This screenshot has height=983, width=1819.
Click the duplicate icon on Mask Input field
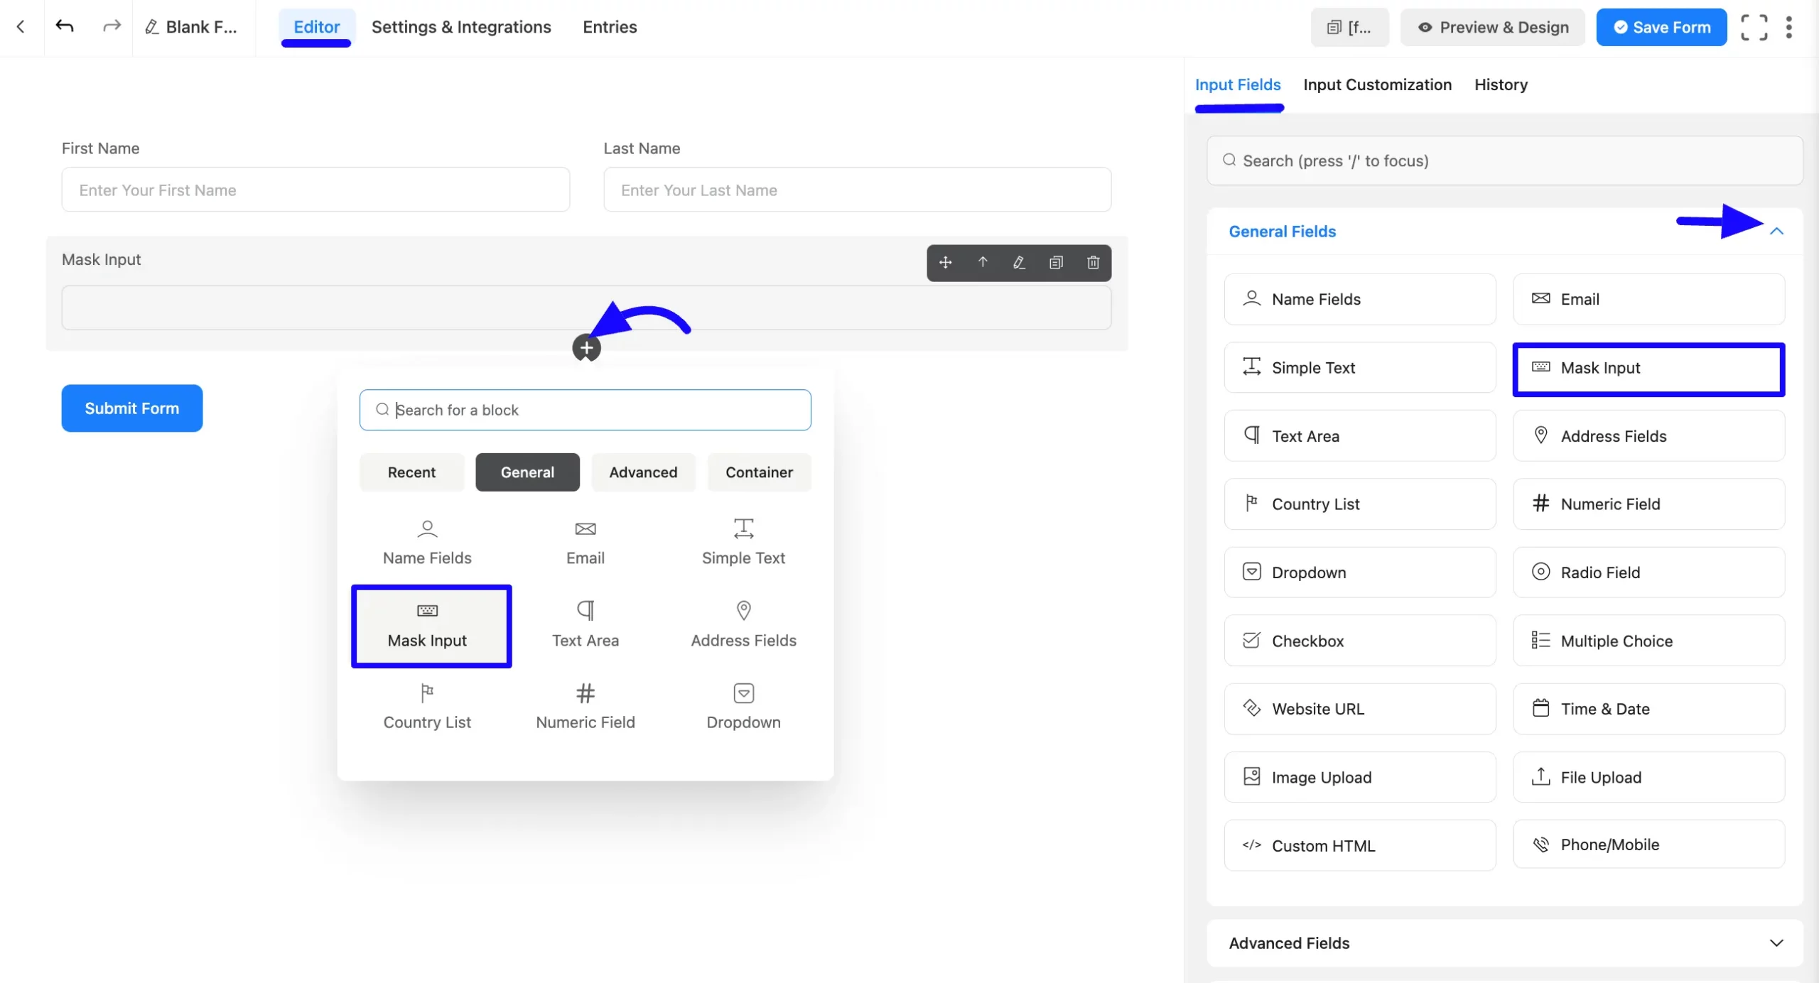1056,263
